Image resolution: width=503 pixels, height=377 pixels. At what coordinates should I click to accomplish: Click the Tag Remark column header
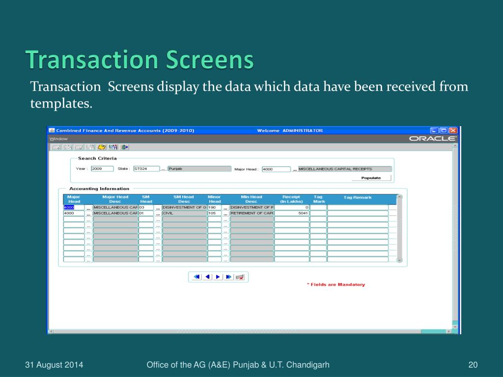(358, 197)
